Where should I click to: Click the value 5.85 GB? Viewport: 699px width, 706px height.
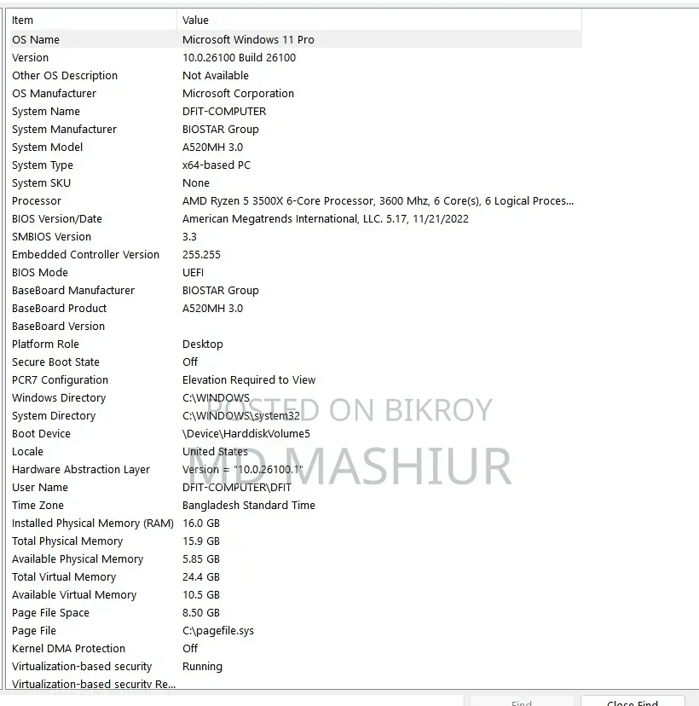pos(201,559)
